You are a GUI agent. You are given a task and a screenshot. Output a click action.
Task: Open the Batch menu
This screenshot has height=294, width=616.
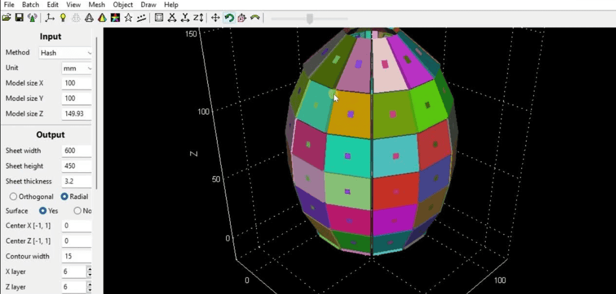[x=31, y=5]
